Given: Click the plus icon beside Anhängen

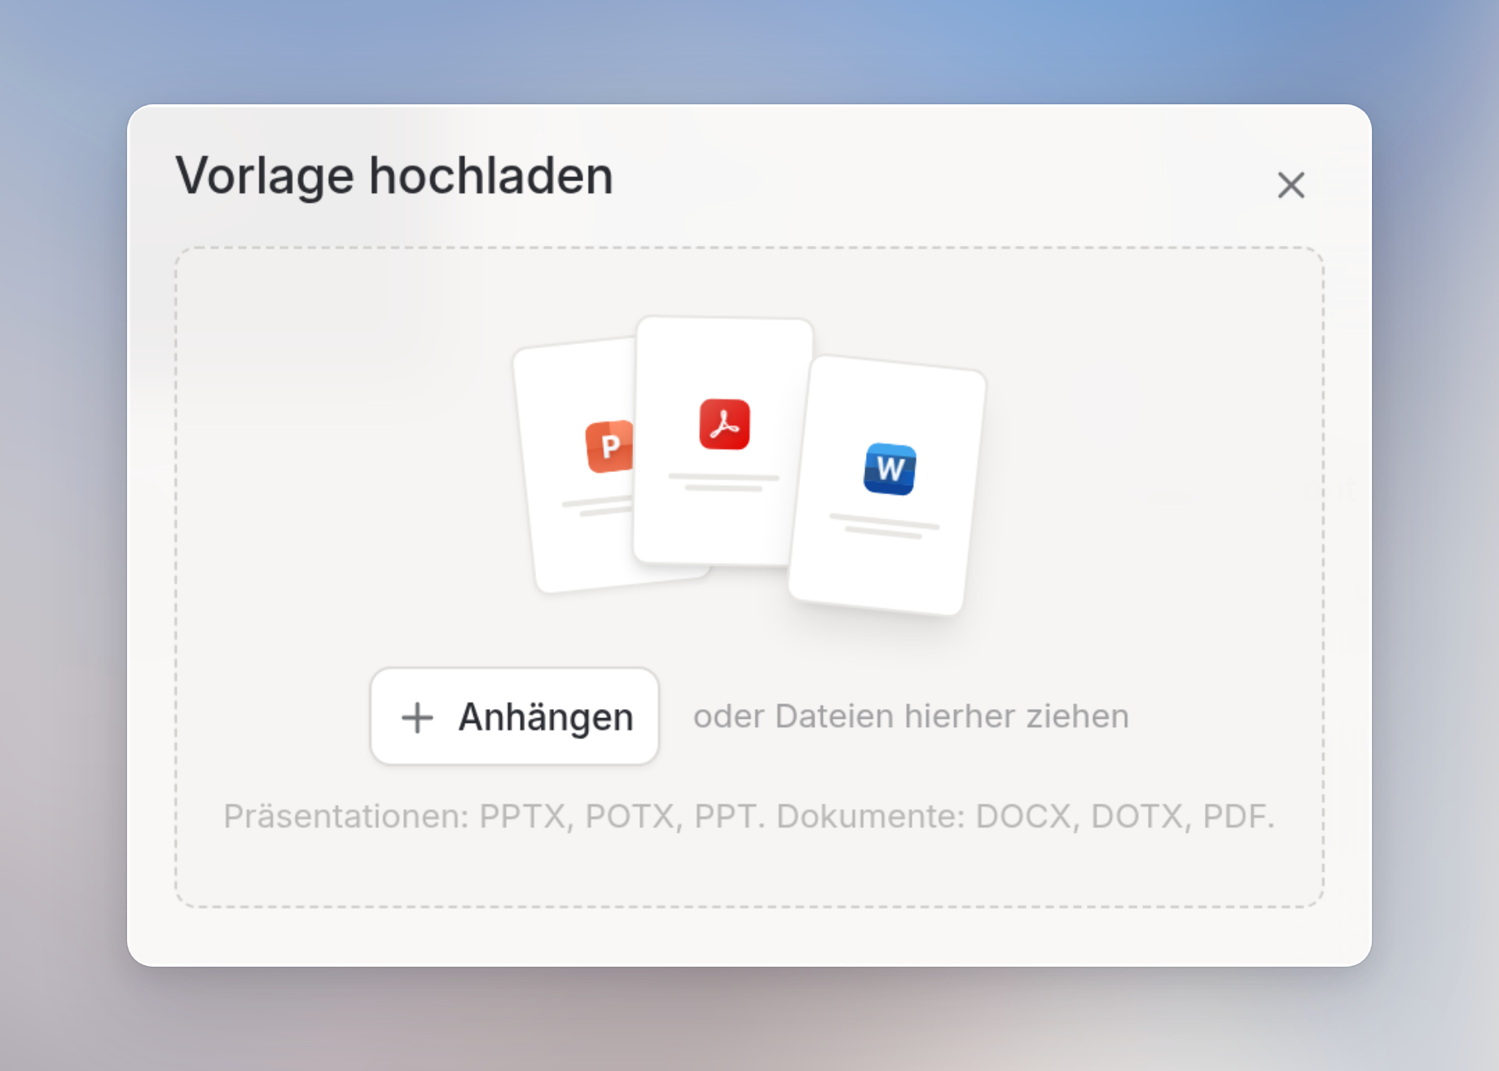Looking at the screenshot, I should 417,718.
